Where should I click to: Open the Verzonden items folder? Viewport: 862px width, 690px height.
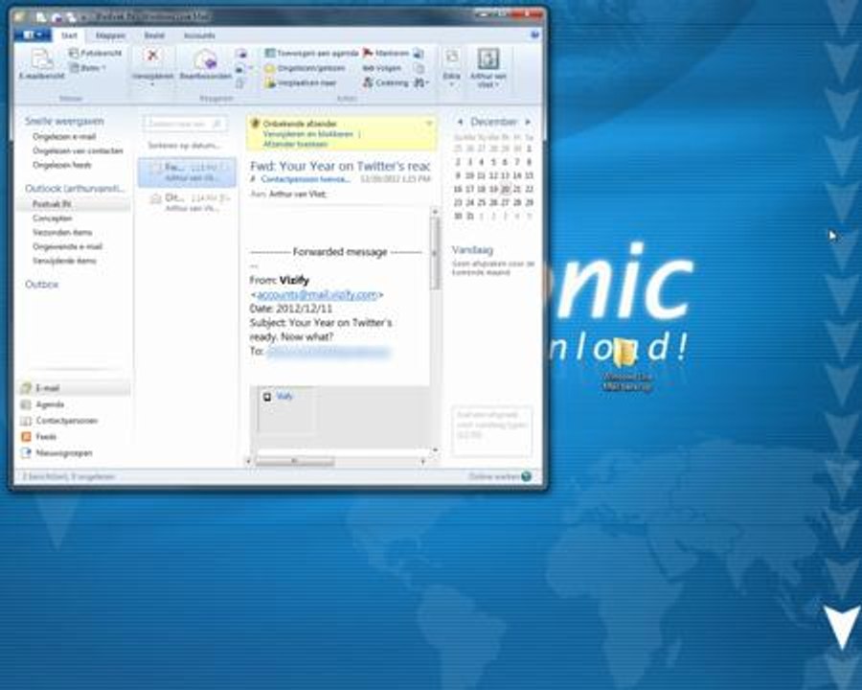(x=62, y=233)
